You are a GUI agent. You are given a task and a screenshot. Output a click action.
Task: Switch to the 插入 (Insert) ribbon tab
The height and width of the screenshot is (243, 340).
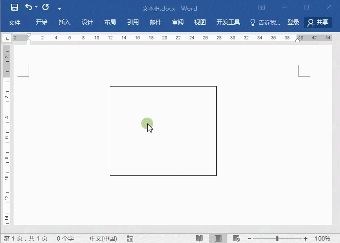point(65,22)
